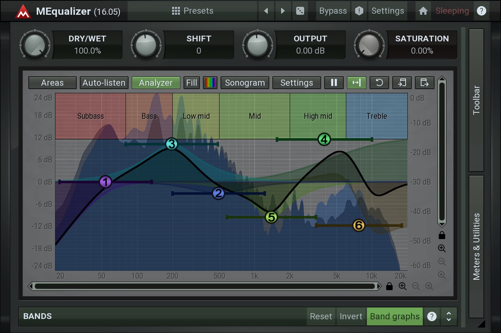Click the vertical lock icon
The image size is (501, 333).
point(442,235)
